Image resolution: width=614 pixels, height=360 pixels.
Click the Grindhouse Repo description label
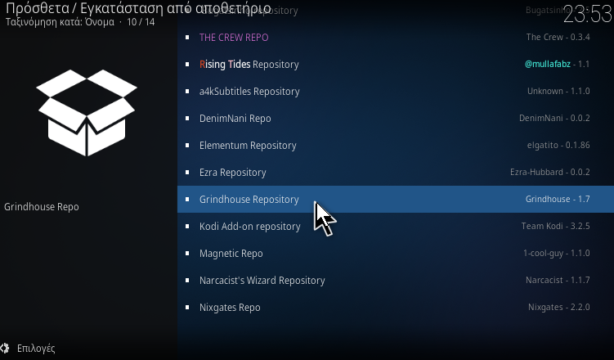[42, 207]
